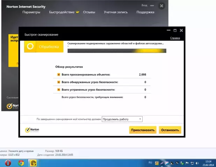This screenshot has width=216, height=167.
Task: Click the Action Center flag tray icon
Action: (x=187, y=163)
